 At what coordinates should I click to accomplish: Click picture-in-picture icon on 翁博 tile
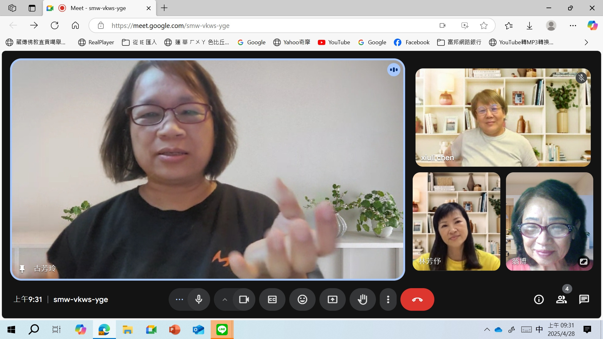[x=584, y=261]
